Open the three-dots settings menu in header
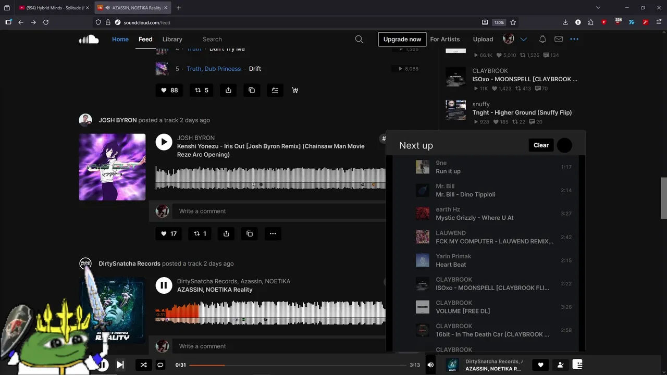Screen dimensions: 667x375 [x=574, y=39]
